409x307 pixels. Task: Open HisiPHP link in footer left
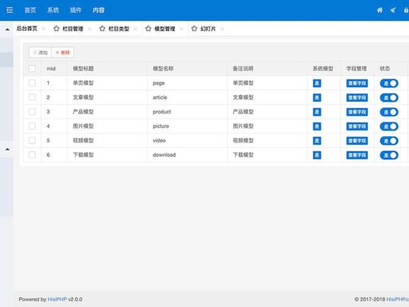point(57,299)
